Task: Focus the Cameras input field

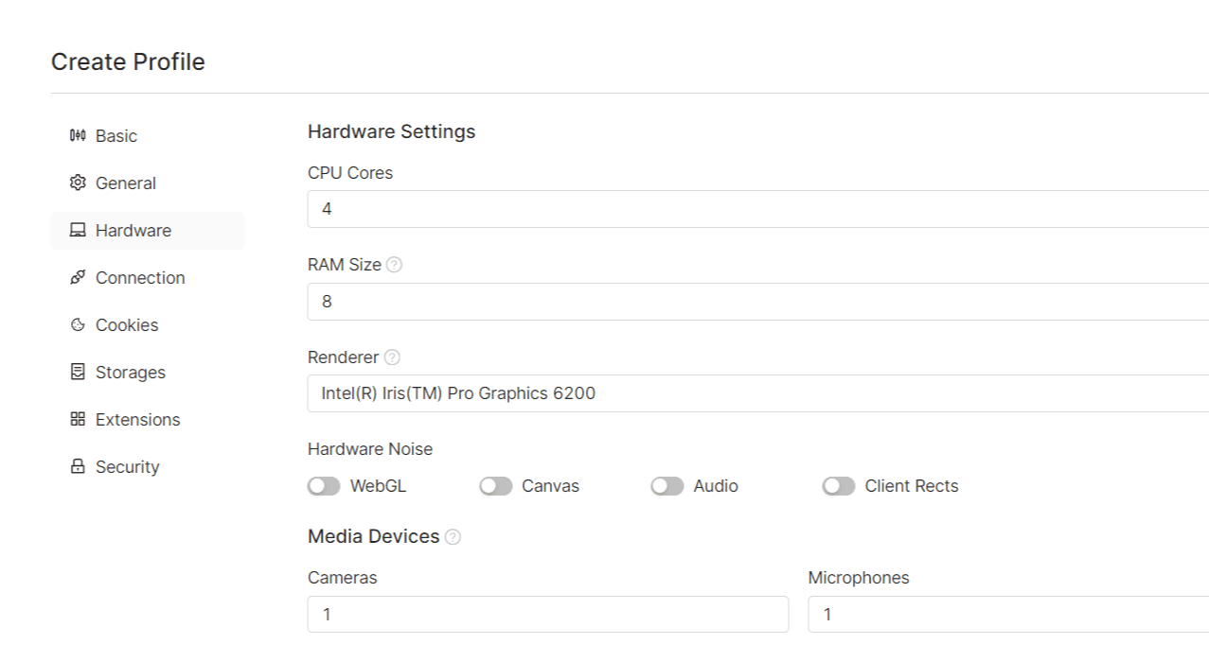Action: [x=548, y=615]
